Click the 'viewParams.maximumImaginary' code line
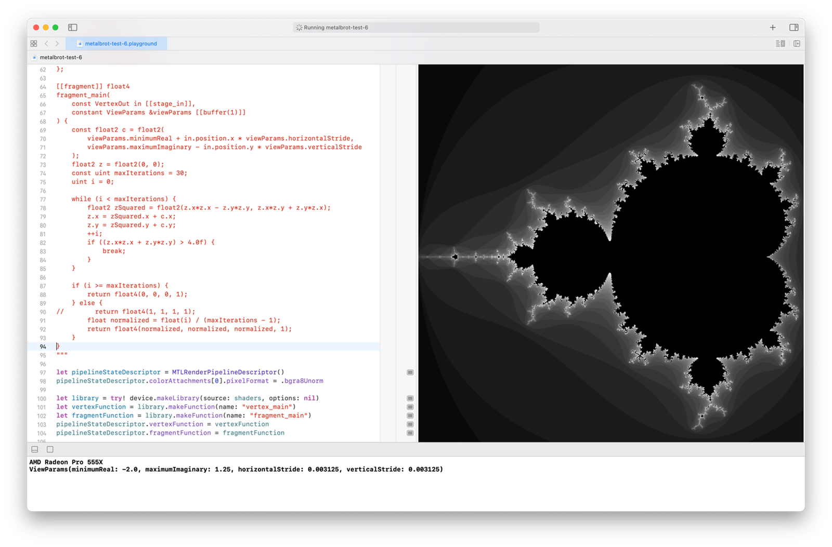The width and height of the screenshot is (832, 547). tap(225, 147)
